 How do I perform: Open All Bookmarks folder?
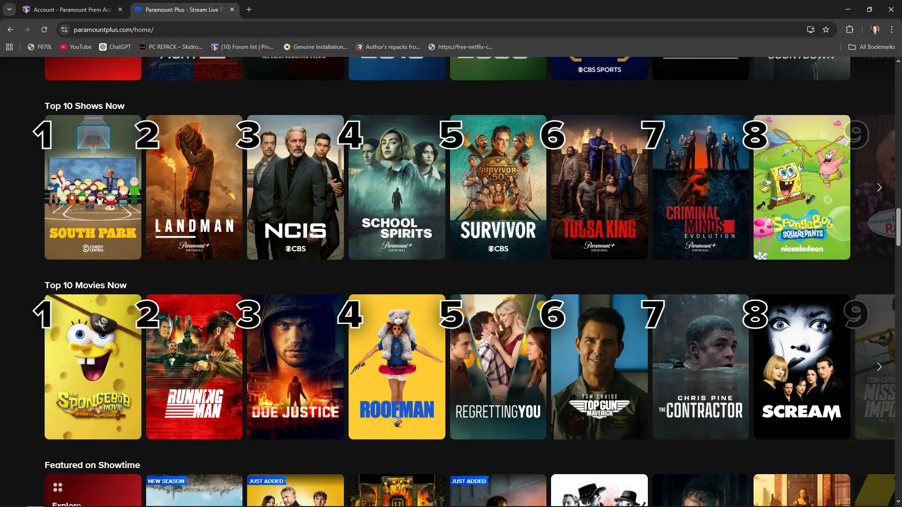871,47
